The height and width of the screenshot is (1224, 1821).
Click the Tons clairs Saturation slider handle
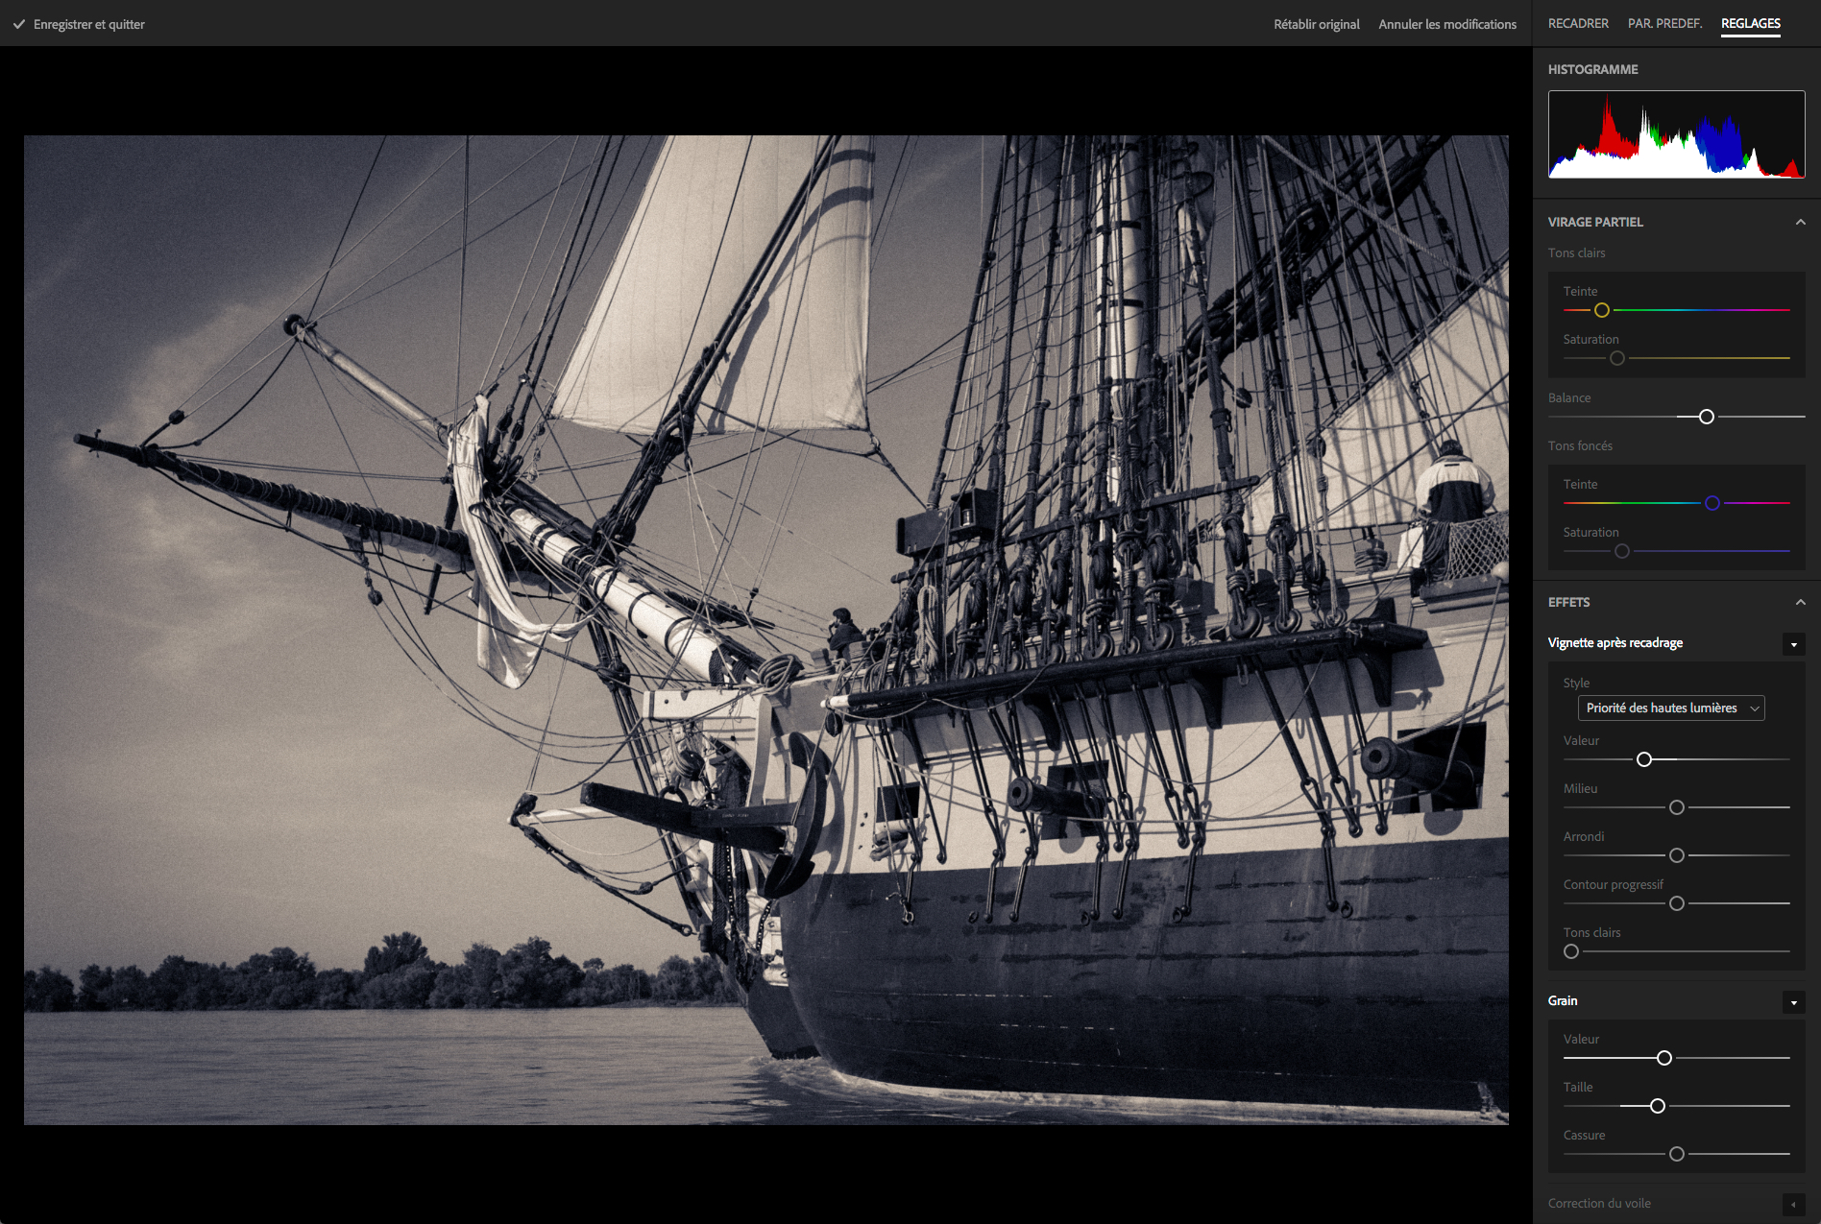point(1617,358)
